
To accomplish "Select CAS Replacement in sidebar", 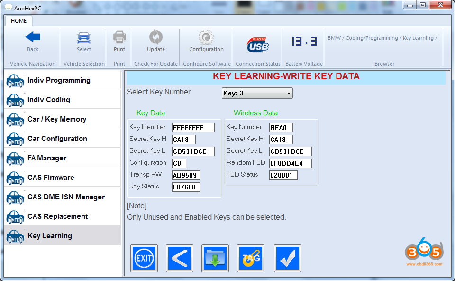I will coord(63,216).
